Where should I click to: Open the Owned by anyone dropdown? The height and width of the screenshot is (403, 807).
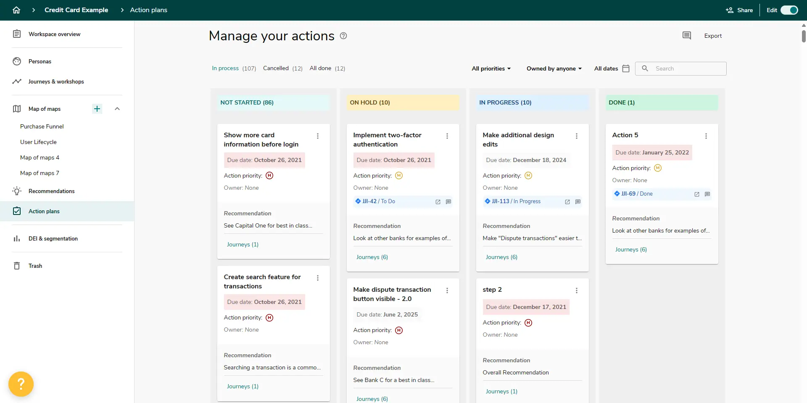coord(554,68)
